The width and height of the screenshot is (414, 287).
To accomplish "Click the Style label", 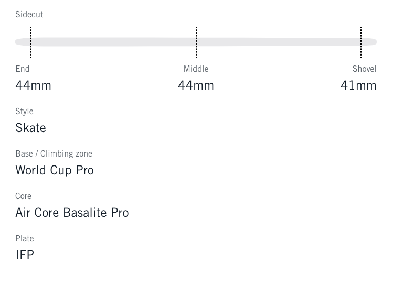I will pyautogui.click(x=24, y=112).
